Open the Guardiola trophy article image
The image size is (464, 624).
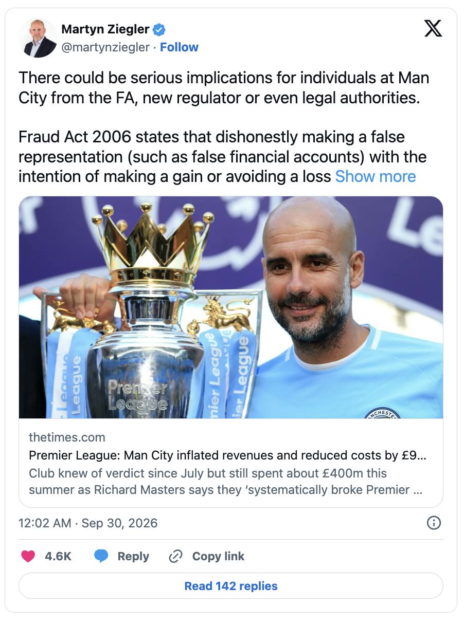(x=231, y=307)
